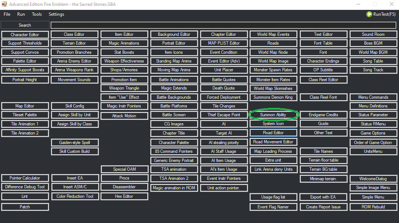399x223 pixels.
Task: Run the Lint tool
Action: (25, 196)
